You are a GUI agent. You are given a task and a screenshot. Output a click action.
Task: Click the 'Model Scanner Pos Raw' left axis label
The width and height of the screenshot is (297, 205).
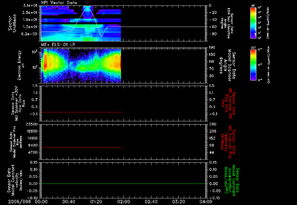(x=16, y=142)
